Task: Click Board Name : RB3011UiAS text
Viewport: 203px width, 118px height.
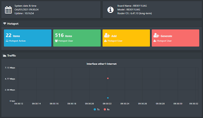Action: pos(132,6)
